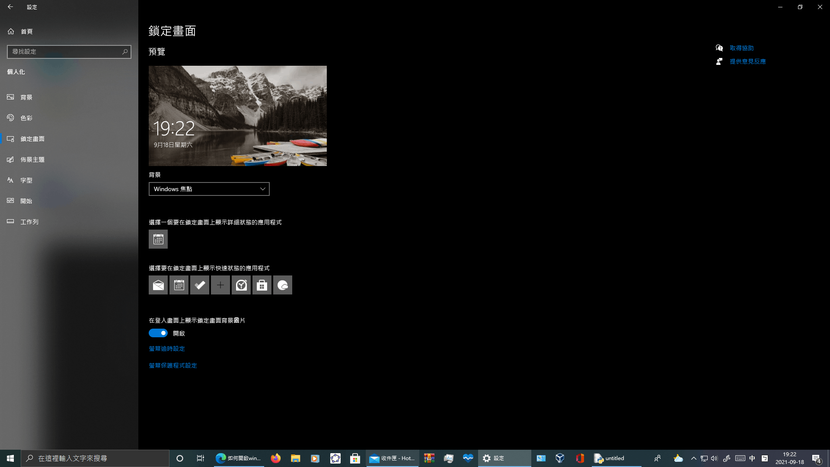Click the last quick status app icon
Screen dimensions: 830x467
point(283,285)
